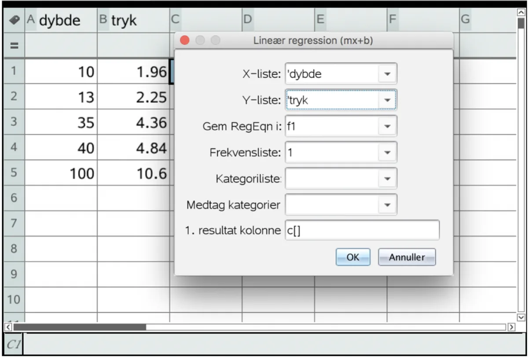Viewport: 528px width, 357px height.
Task: Select column A header dybde
Action: point(61,20)
